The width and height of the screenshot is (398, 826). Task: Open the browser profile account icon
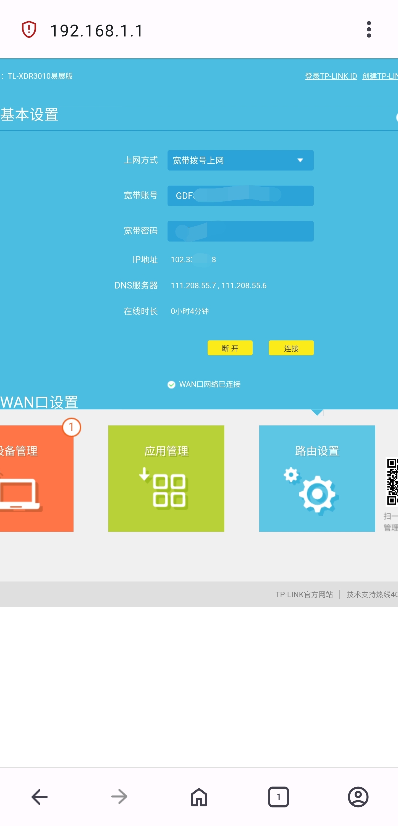[x=358, y=796]
